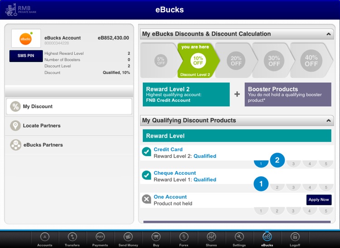Tap the Credit Card Qualified status text

(x=205, y=156)
